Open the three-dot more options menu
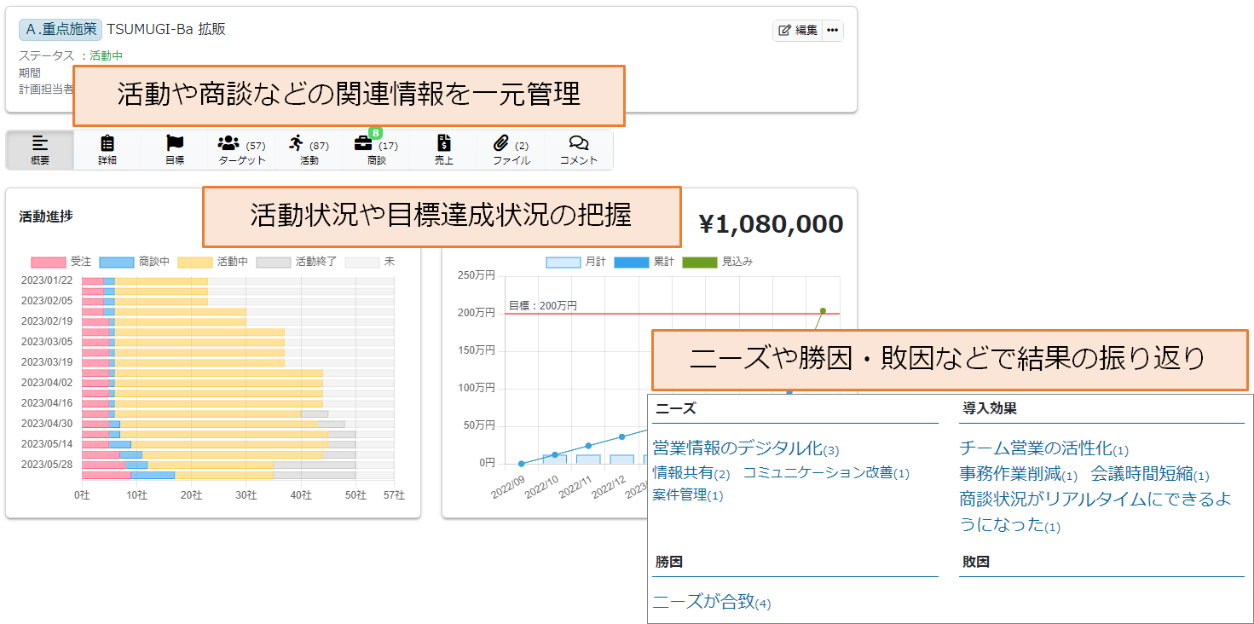 [833, 31]
